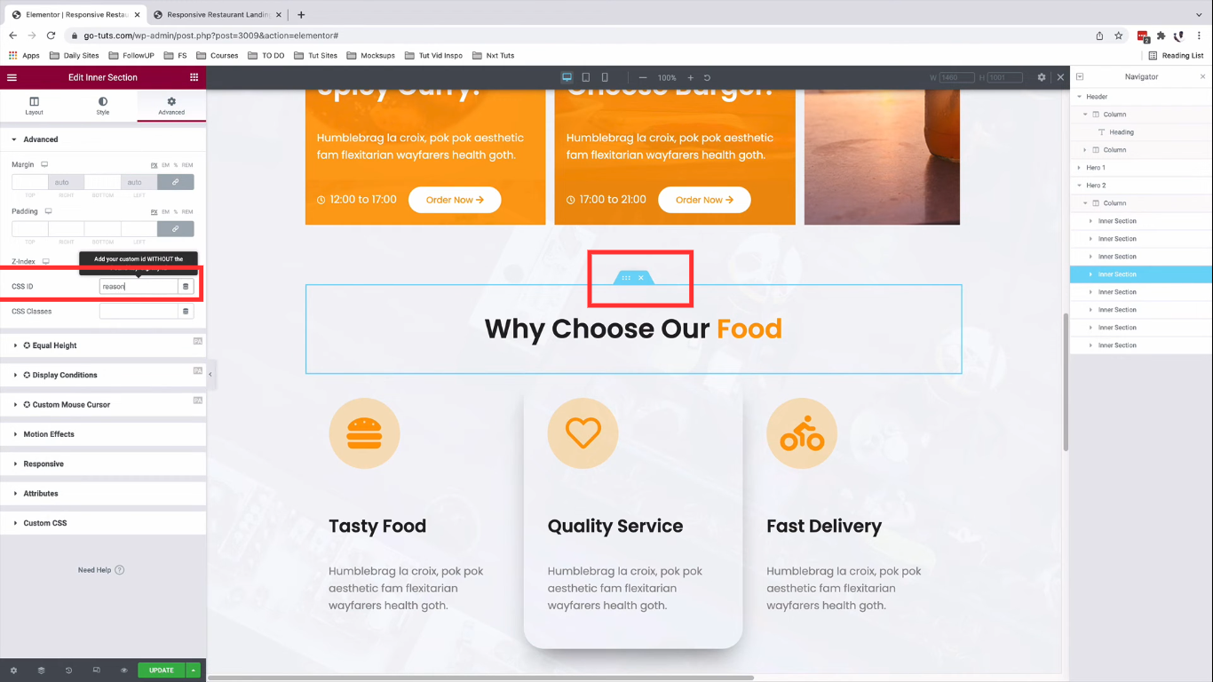Open the save options arrow next to Update
This screenshot has width=1213, height=682.
(x=194, y=670)
